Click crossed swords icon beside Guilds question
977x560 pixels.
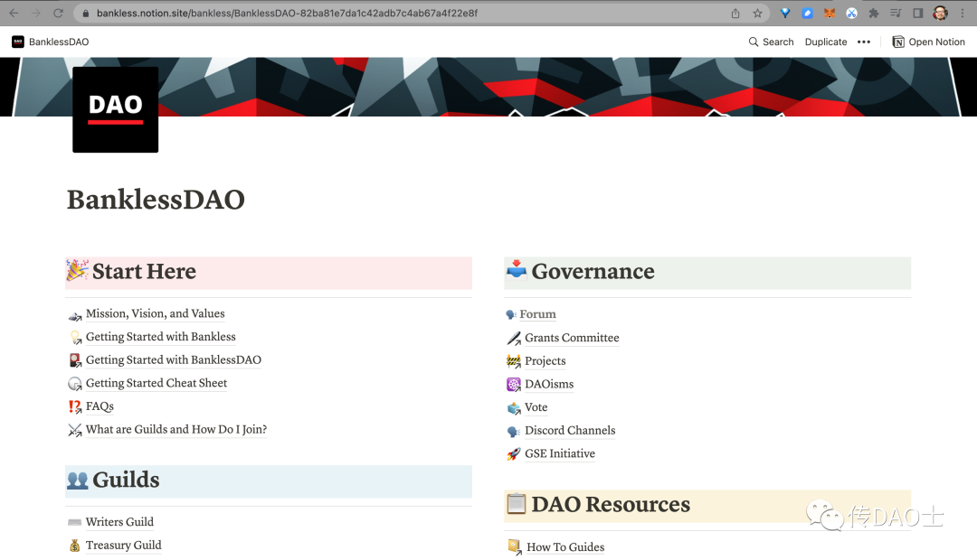pyautogui.click(x=75, y=430)
